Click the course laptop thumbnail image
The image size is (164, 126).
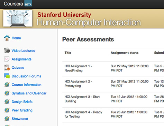pyautogui.click(x=18, y=18)
